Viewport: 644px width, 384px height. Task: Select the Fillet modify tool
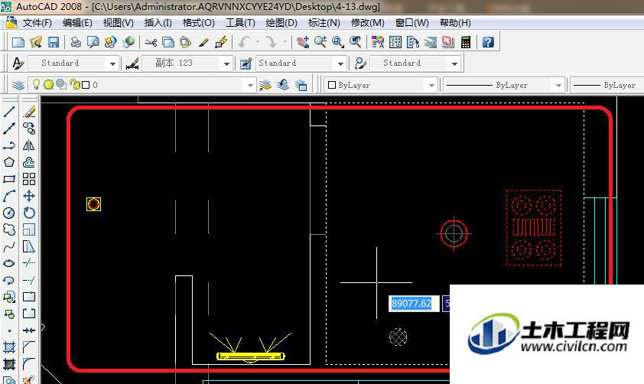pyautogui.click(x=29, y=364)
